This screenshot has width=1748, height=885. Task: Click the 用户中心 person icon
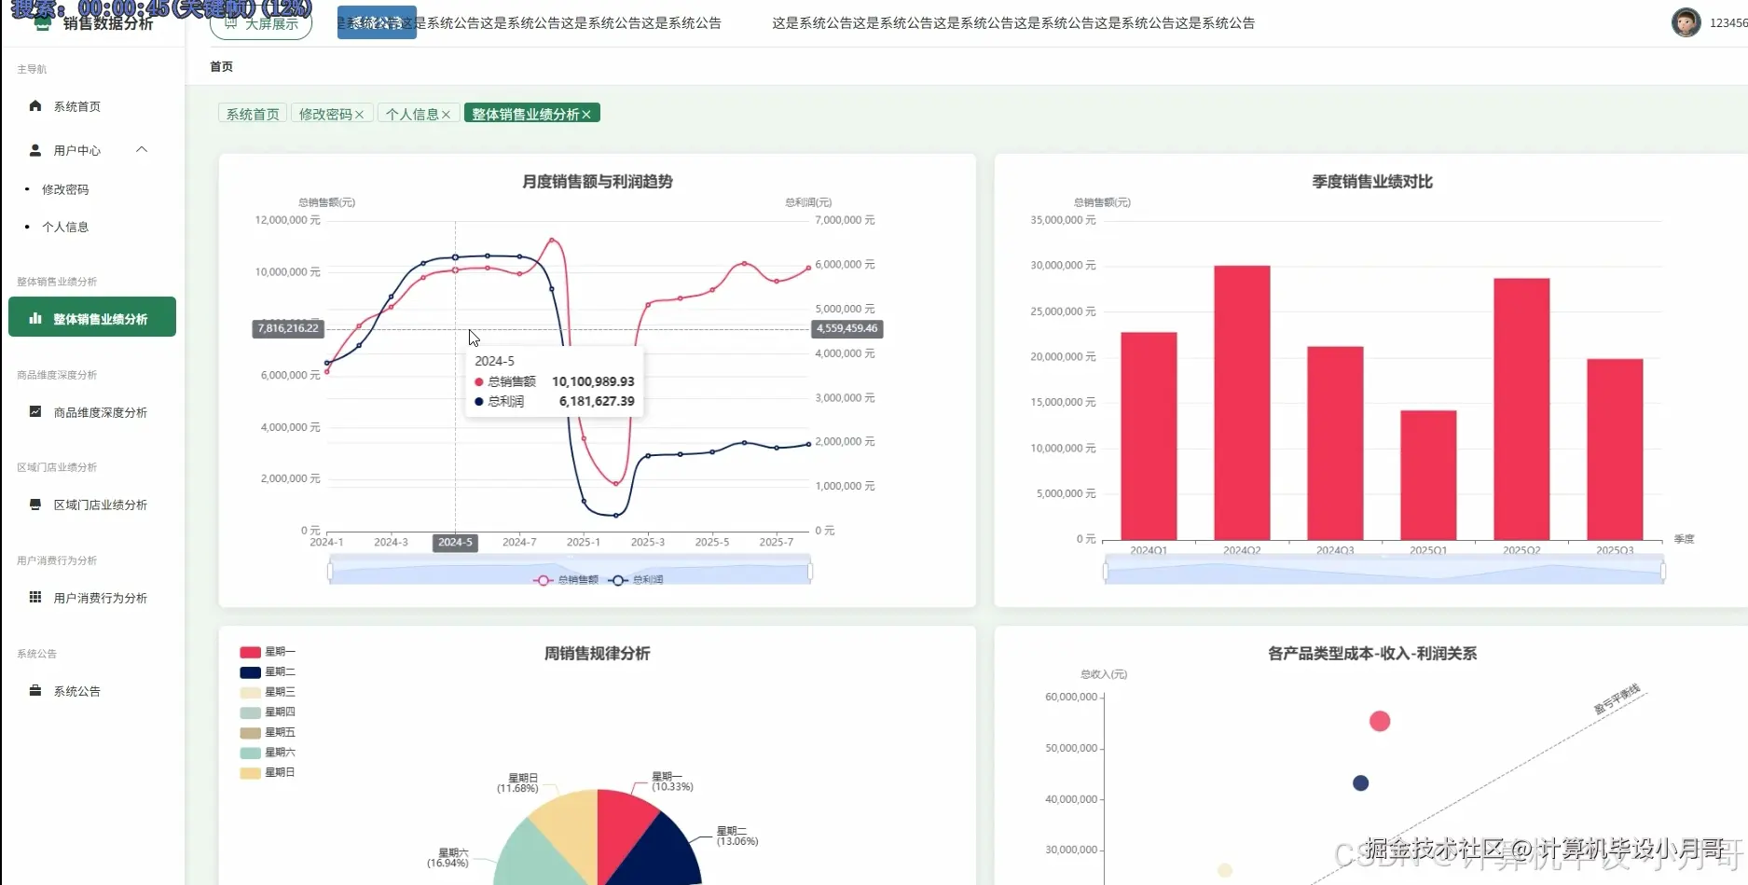[x=35, y=149]
